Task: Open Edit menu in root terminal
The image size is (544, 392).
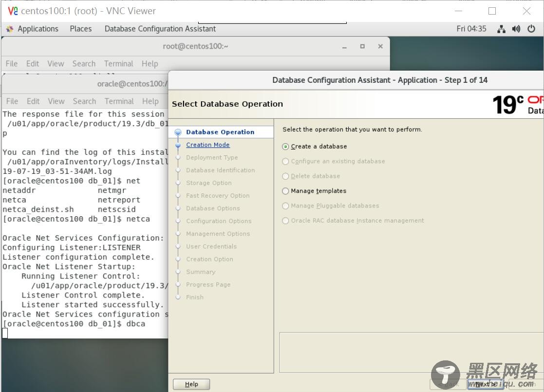Action: point(33,64)
